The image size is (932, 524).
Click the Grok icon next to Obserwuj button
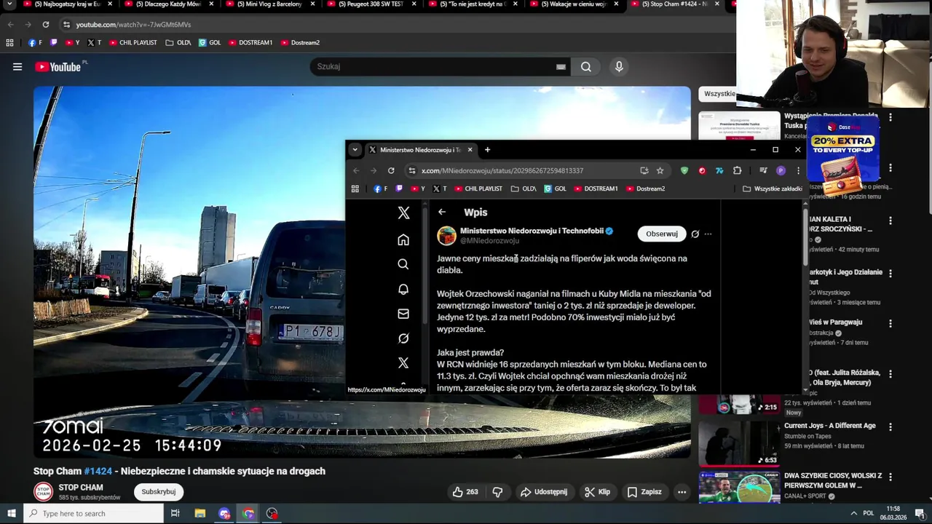[695, 234]
